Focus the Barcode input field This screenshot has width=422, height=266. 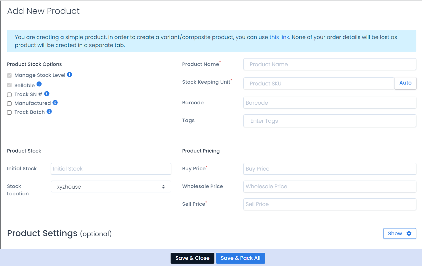[x=330, y=103]
